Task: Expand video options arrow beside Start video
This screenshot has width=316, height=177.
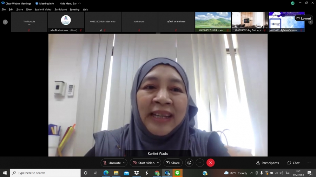Action: [158, 163]
